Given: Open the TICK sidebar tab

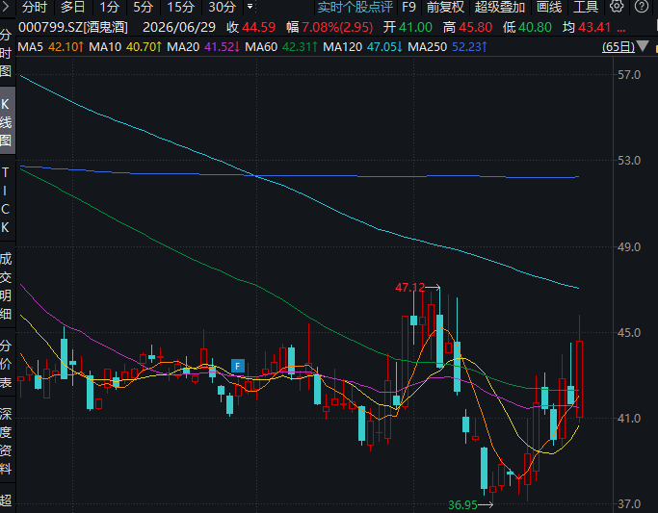Looking at the screenshot, I should coord(6,200).
